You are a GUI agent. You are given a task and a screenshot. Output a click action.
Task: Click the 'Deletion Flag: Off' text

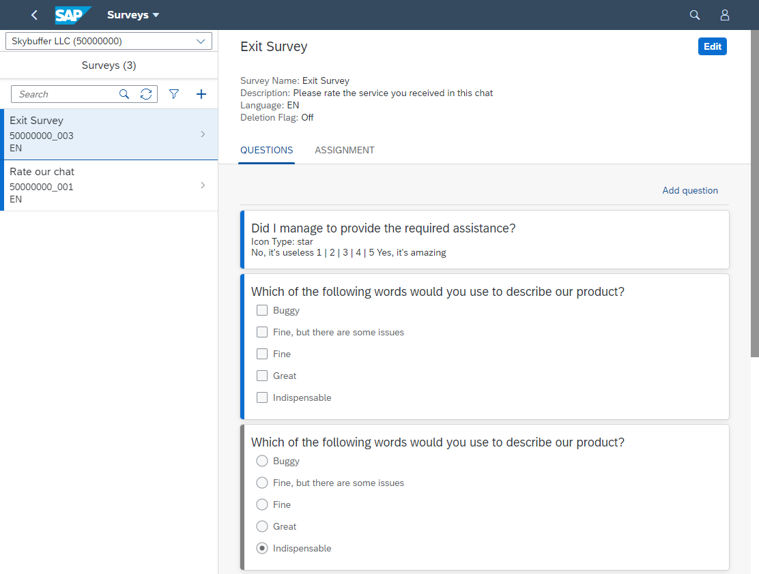tap(277, 117)
